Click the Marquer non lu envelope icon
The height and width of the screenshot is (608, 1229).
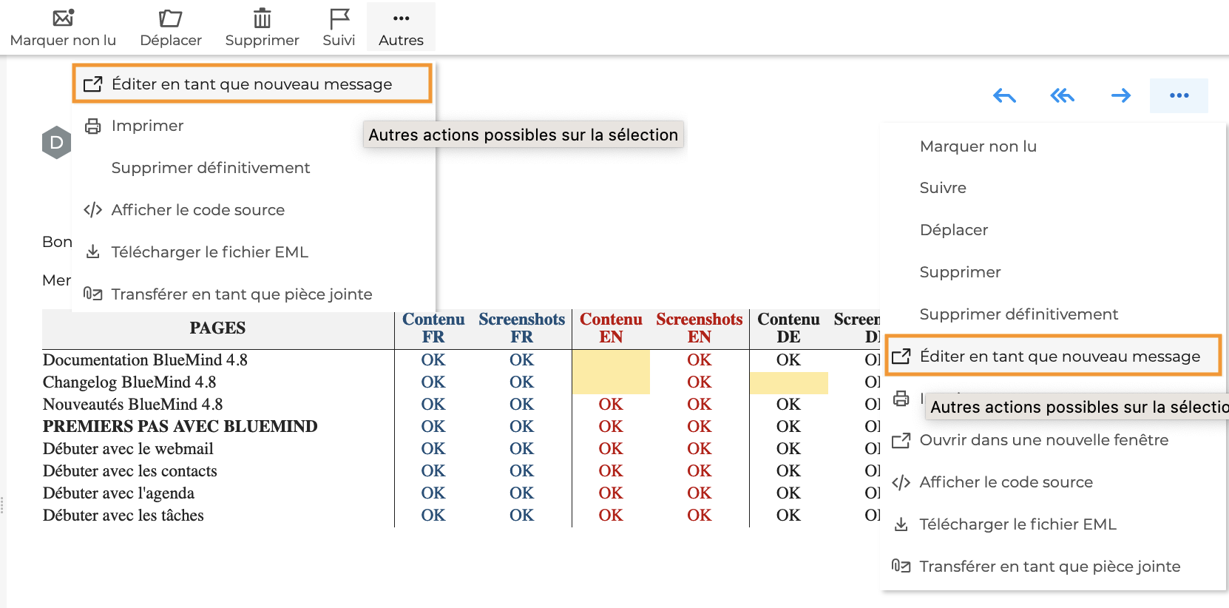tap(64, 18)
